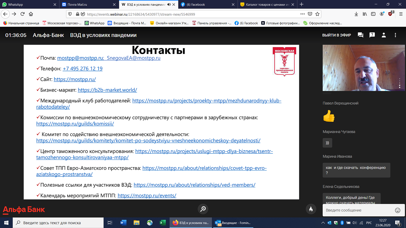Open the (6) Facebook bookmark
The width and height of the screenshot is (406, 228).
tap(246, 23)
